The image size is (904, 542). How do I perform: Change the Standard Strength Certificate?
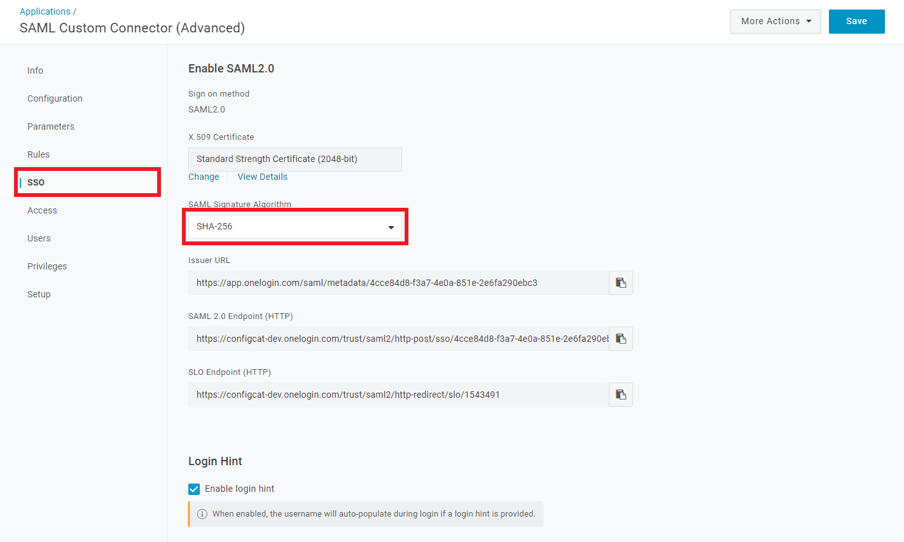204,177
